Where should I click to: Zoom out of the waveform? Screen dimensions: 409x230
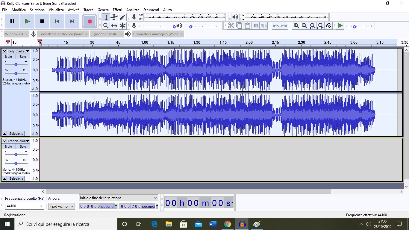click(x=304, y=26)
